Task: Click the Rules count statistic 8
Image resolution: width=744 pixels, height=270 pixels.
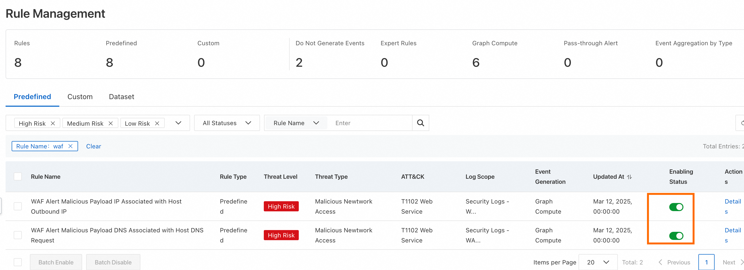Action: 18,62
